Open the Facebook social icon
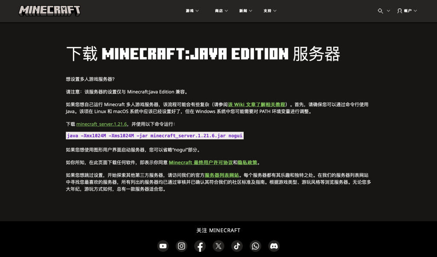Screen dimensions: 437x257 [200, 246]
